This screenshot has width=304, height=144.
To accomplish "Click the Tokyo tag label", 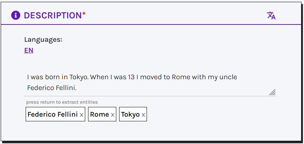I will pyautogui.click(x=130, y=114).
